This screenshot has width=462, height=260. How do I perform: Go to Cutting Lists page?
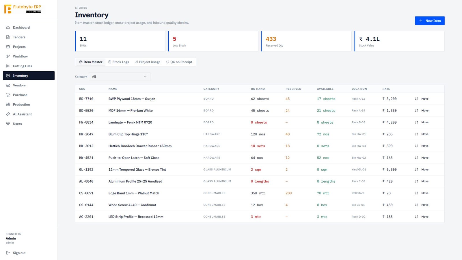[29, 66]
